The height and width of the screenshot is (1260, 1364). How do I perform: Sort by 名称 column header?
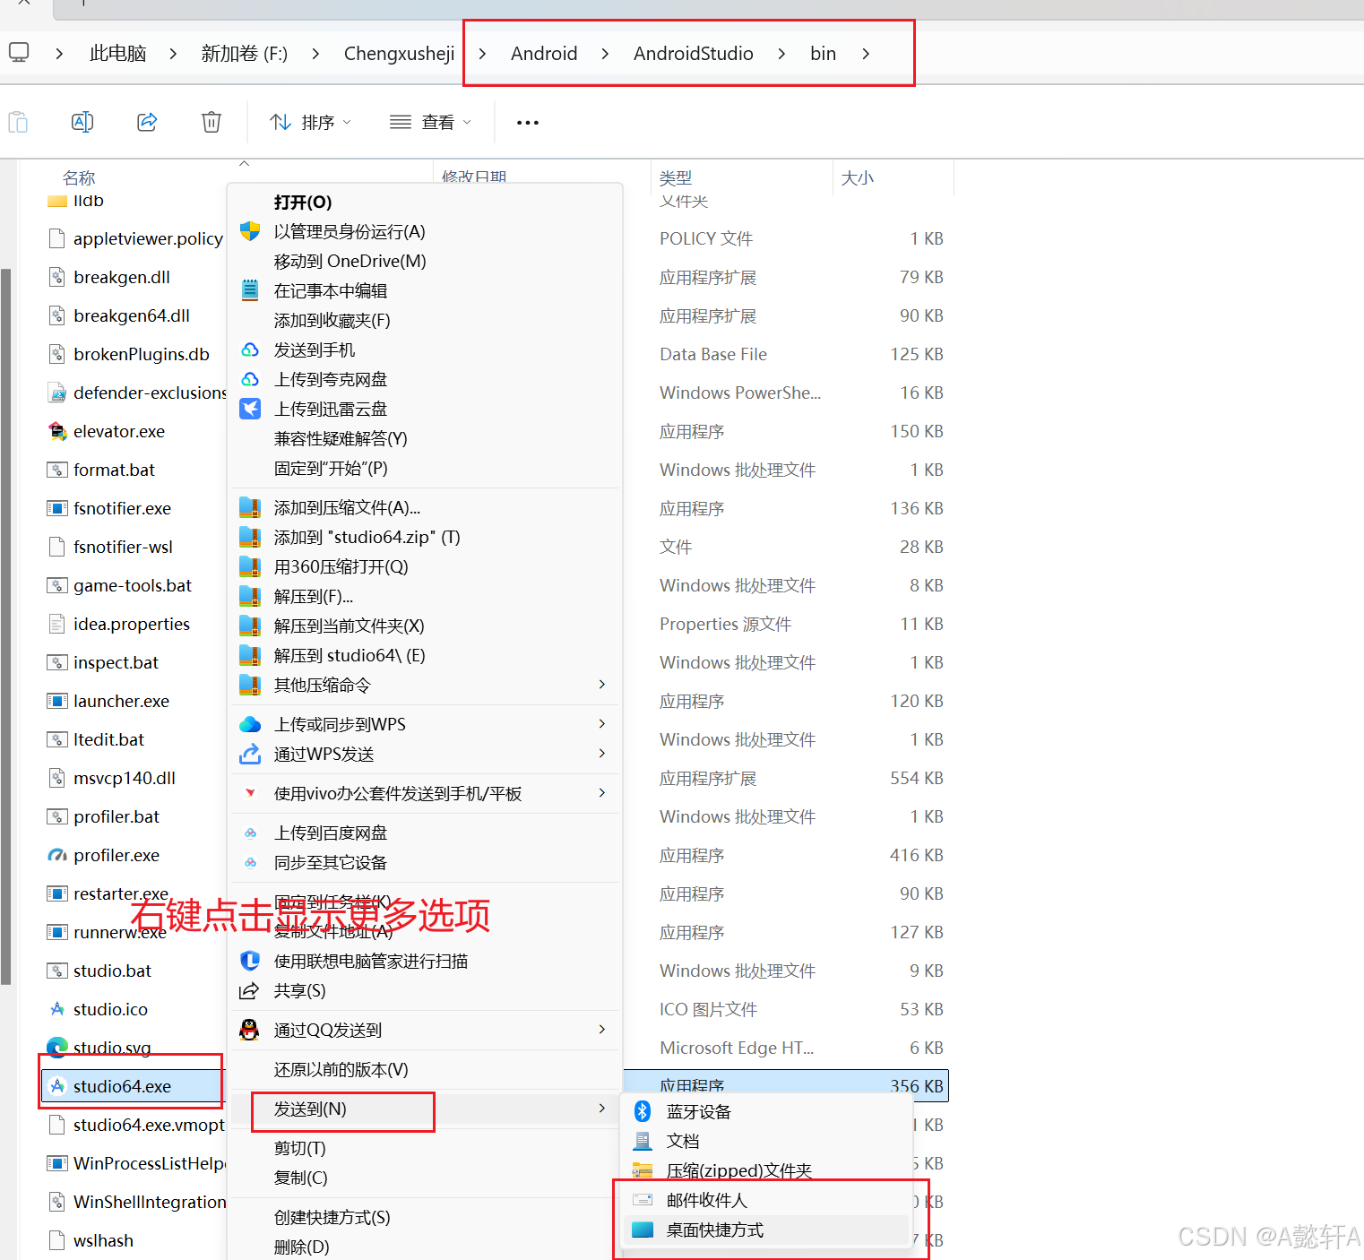(79, 177)
